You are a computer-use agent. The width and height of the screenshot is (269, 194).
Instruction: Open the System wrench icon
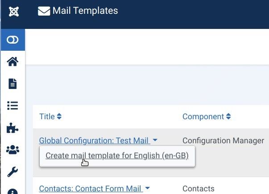[x=12, y=172]
